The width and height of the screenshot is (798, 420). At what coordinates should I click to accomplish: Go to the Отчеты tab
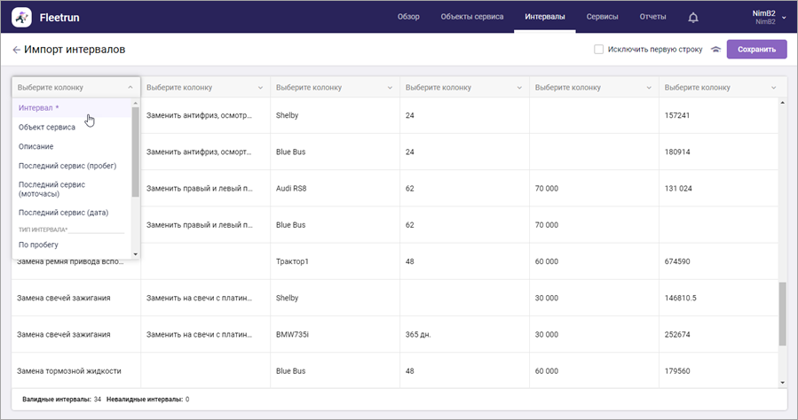pyautogui.click(x=653, y=17)
